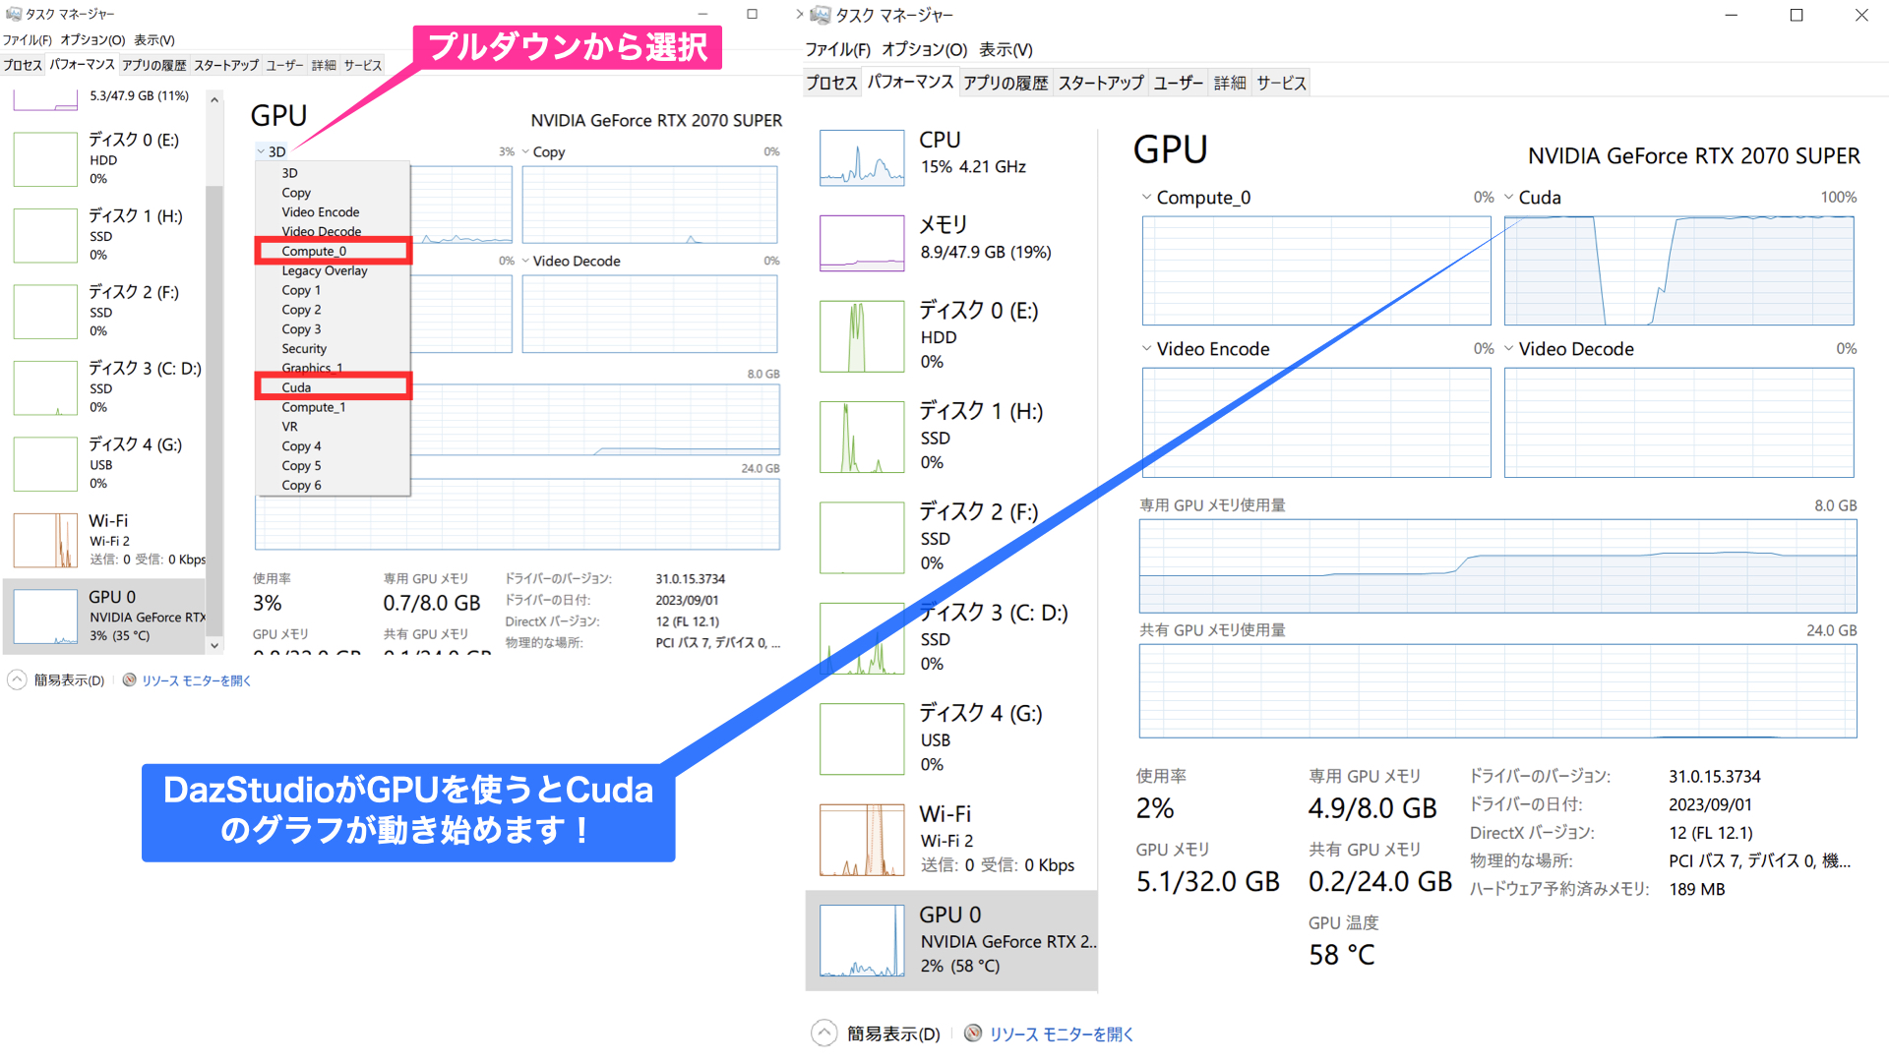Choose Compute_0 from the engine dropdown list
Image resolution: width=1889 pixels, height=1062 pixels.
(x=333, y=251)
